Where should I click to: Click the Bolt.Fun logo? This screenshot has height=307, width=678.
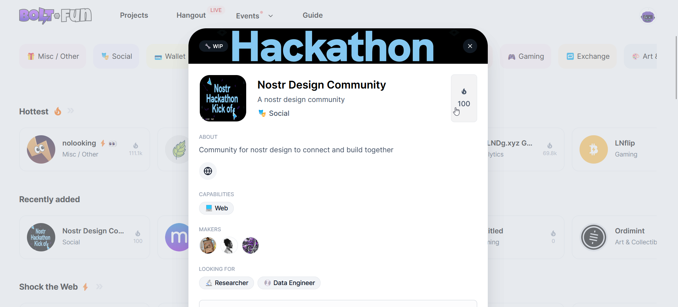click(x=56, y=16)
